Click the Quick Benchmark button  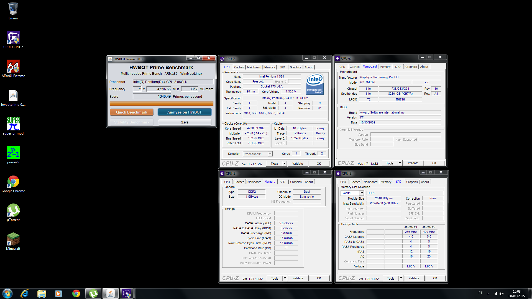tap(132, 112)
